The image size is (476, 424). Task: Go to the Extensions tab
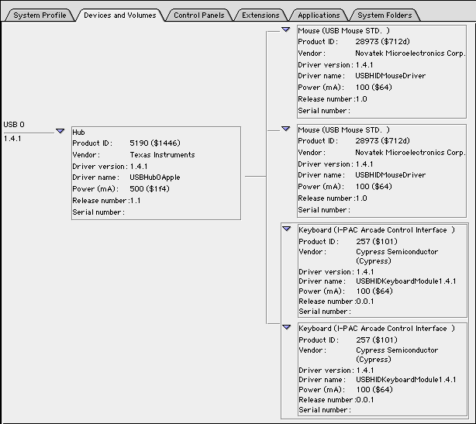260,15
